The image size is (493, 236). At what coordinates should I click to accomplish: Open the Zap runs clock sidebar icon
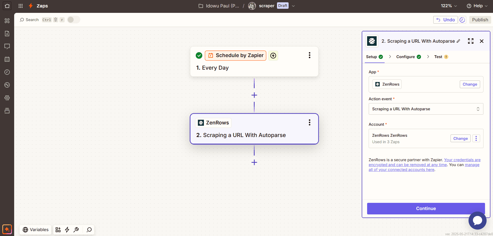pos(7,72)
